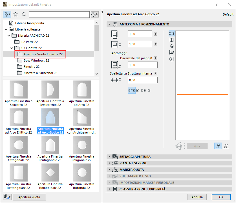This screenshot has width=236, height=203.
Task: Edit the reveal depth field 0,00
Action: pos(143,80)
